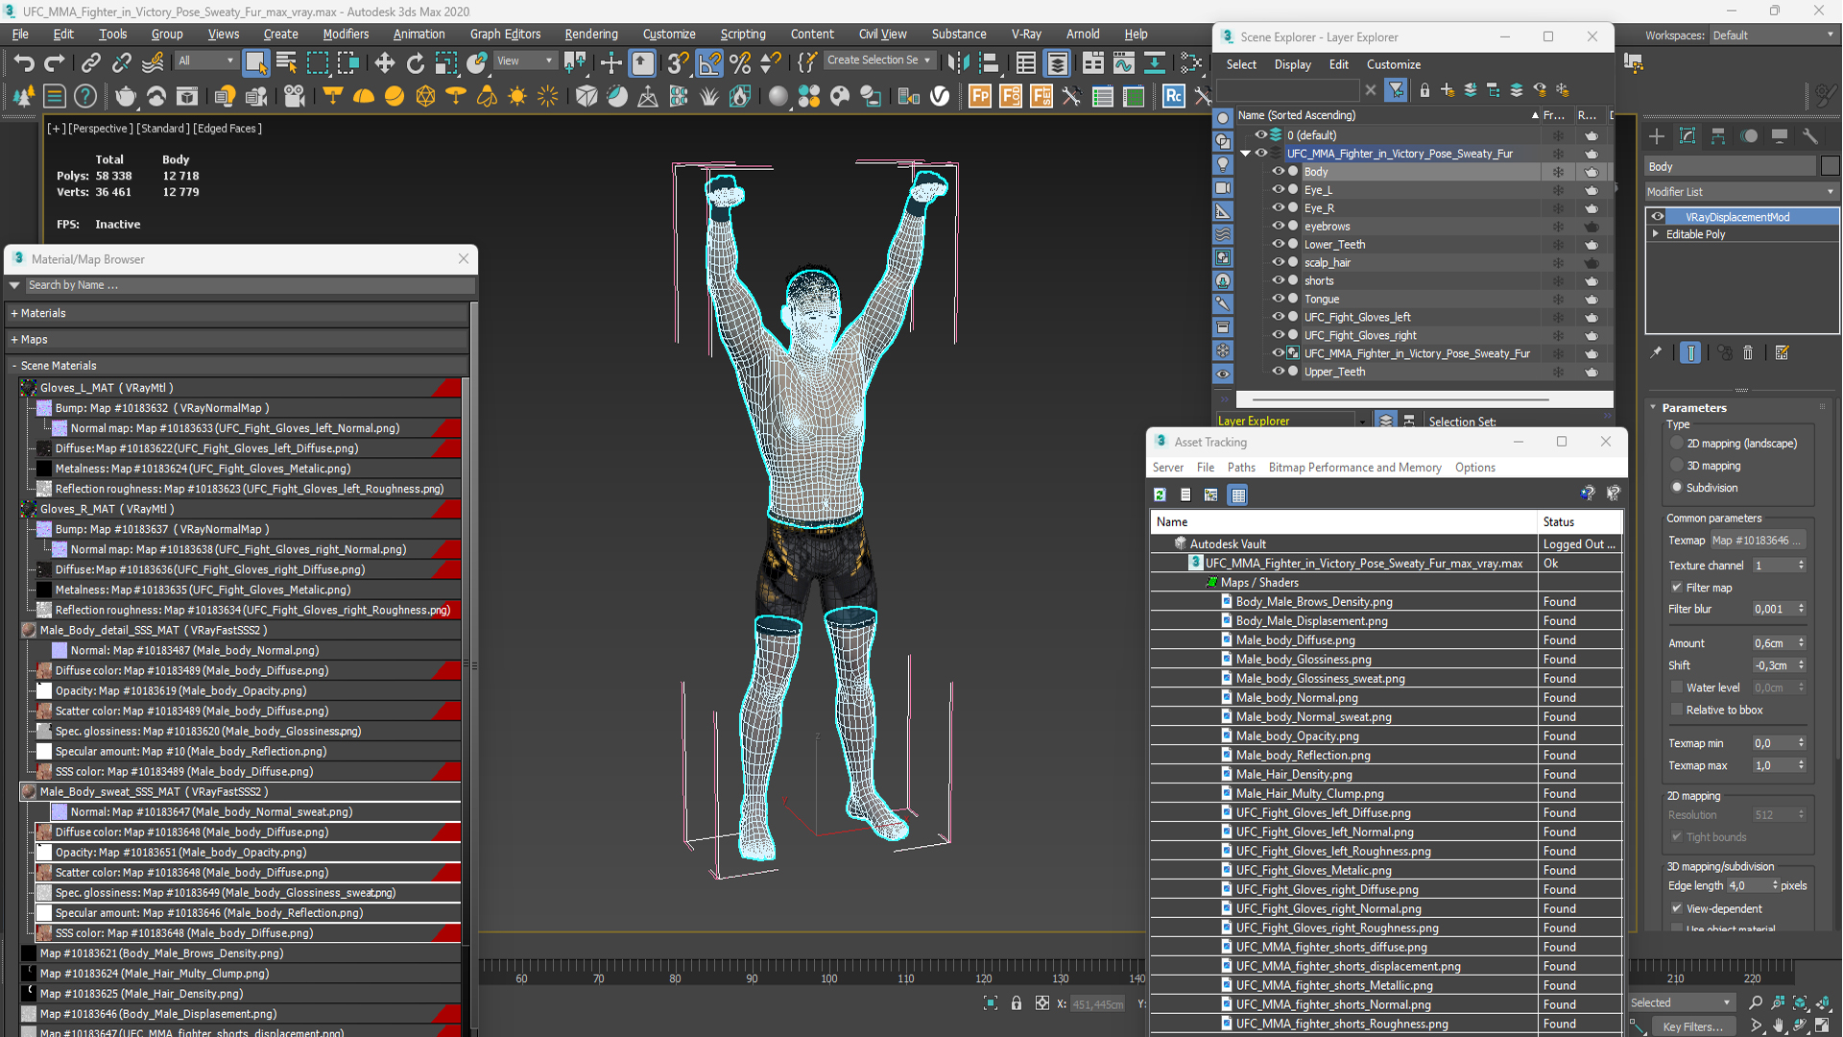Choose the Select and Move tool
1843x1037 pixels.
[384, 63]
